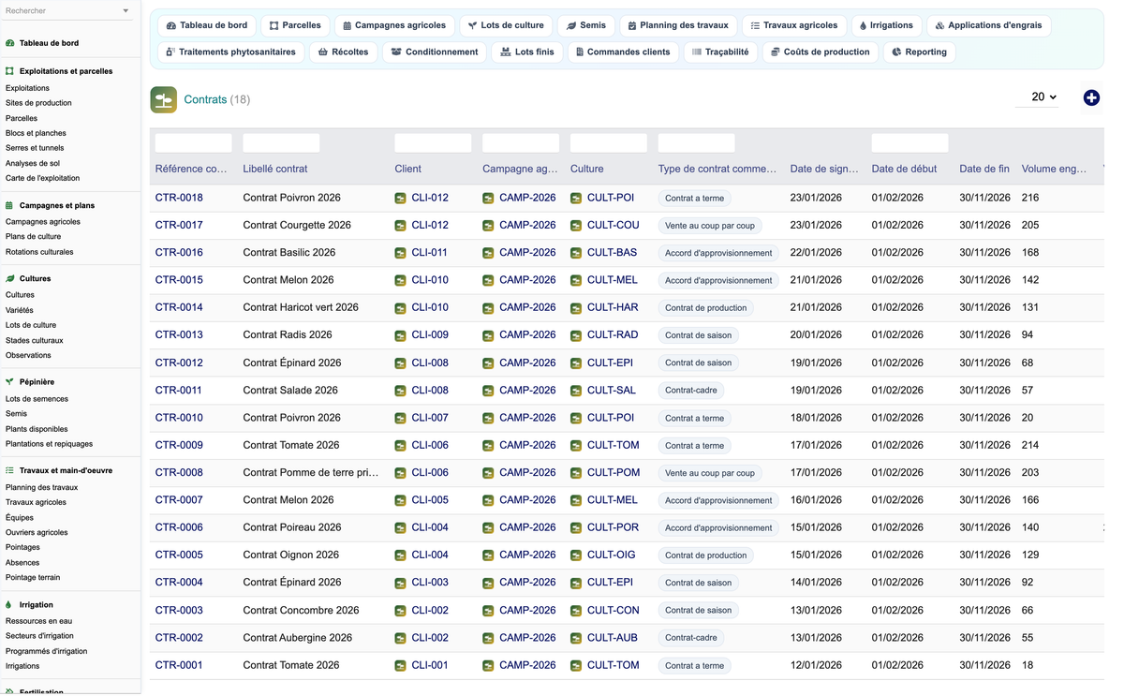Open CAMP-2026 link in row CTR-0013
1124x696 pixels.
click(527, 335)
